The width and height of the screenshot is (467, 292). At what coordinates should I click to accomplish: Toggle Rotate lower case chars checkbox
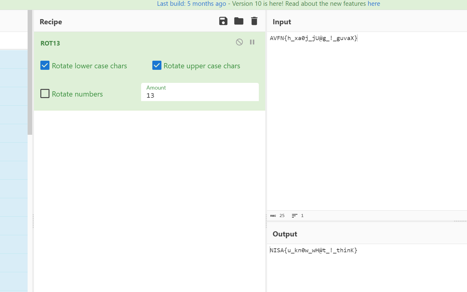click(x=45, y=65)
